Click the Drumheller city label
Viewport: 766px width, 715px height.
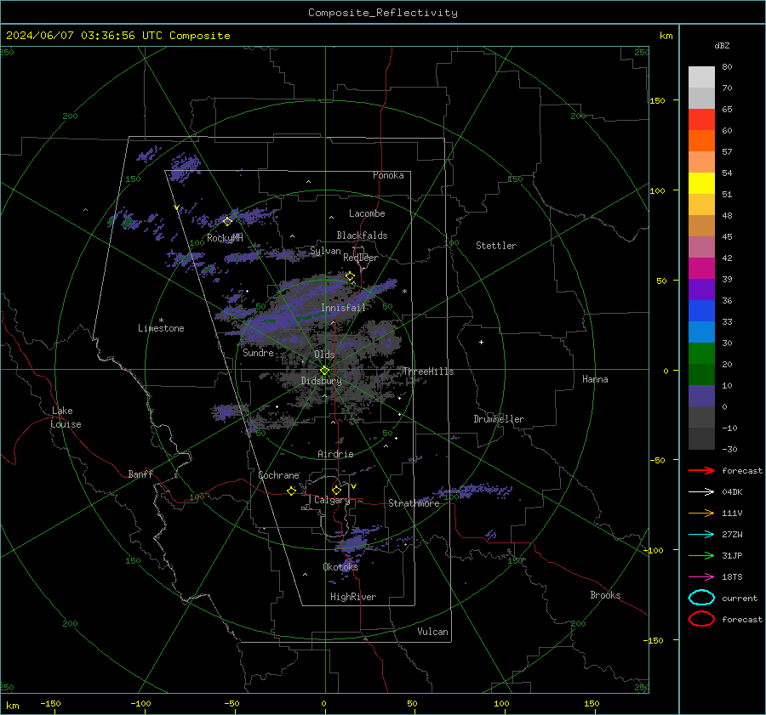(x=499, y=419)
